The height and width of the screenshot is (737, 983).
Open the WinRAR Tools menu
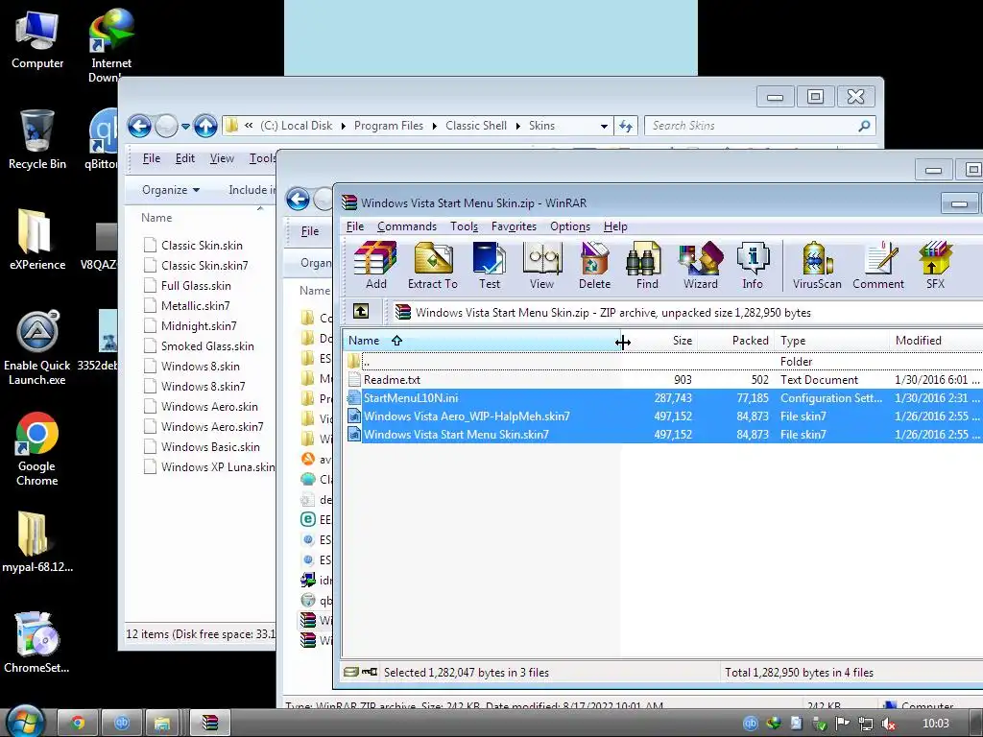pyautogui.click(x=464, y=226)
